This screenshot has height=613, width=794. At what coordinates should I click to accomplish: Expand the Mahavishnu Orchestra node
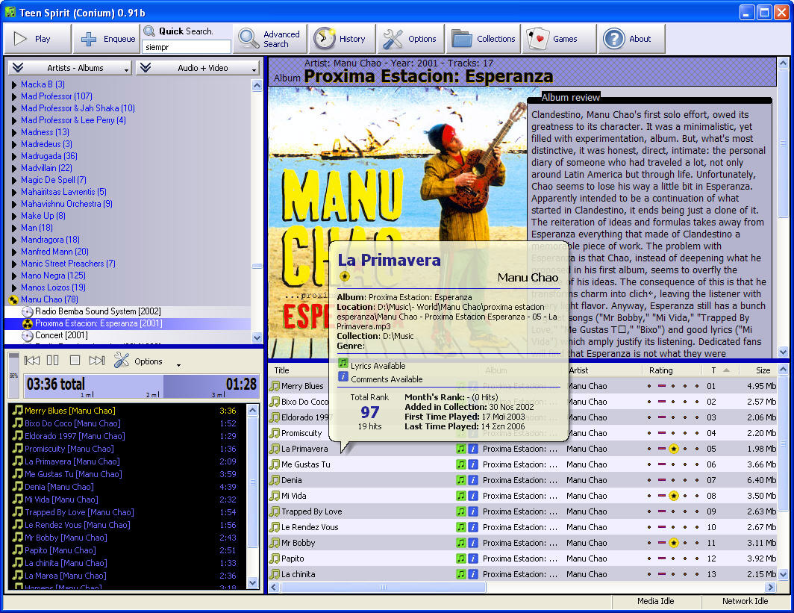tap(14, 204)
